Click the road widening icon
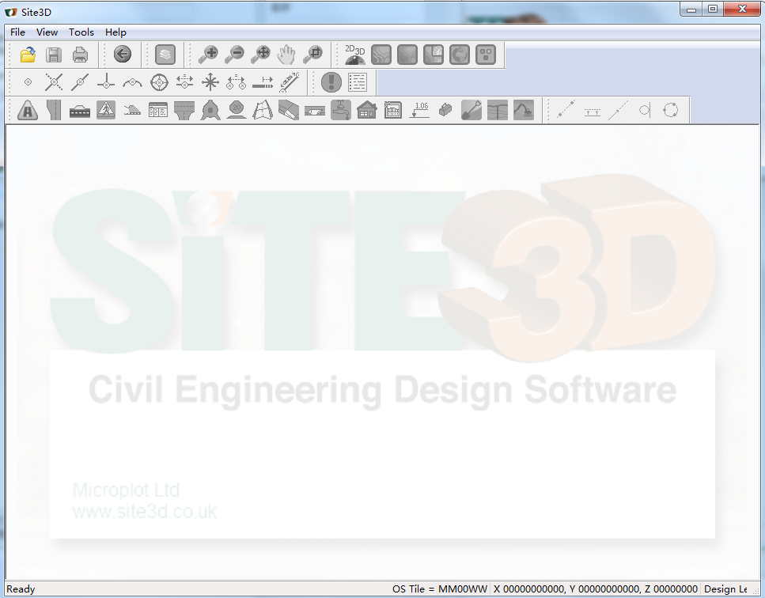 point(54,110)
